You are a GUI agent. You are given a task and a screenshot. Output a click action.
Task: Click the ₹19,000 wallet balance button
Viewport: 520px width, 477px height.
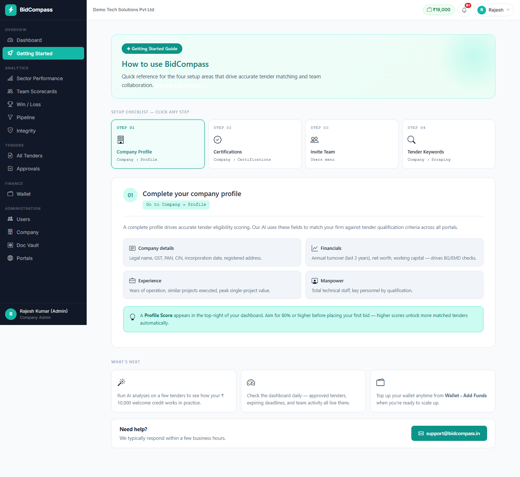point(439,10)
